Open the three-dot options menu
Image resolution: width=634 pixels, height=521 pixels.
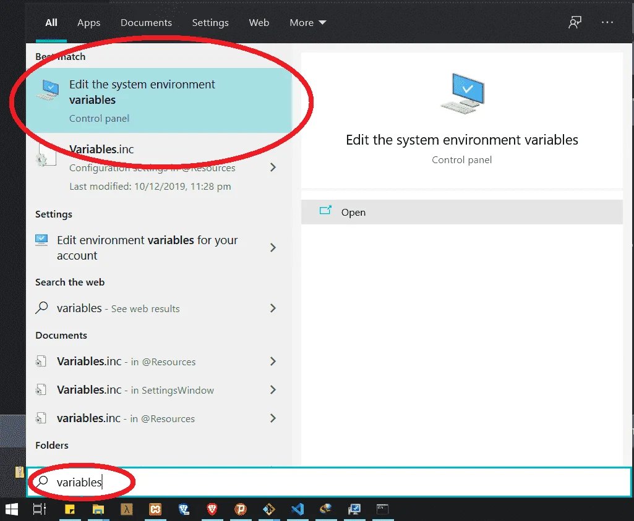click(x=607, y=23)
